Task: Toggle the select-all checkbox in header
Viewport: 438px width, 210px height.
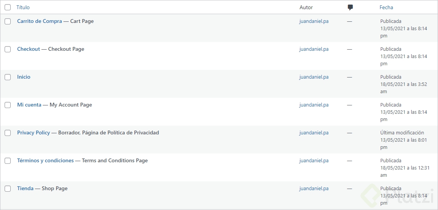Action: pyautogui.click(x=8, y=7)
